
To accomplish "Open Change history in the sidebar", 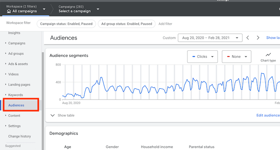I will [19, 136].
